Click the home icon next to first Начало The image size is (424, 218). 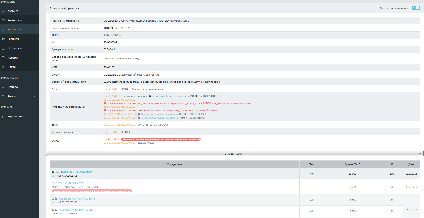[x=3, y=11]
